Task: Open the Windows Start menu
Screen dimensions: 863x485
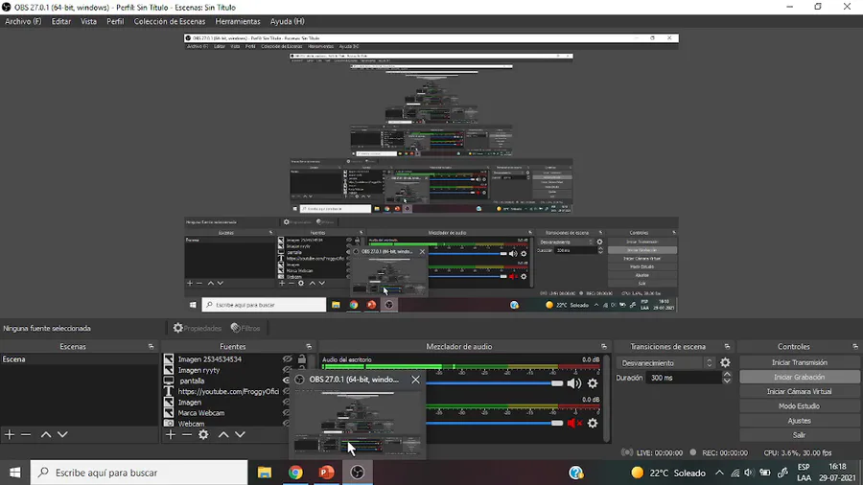Action: [x=14, y=473]
